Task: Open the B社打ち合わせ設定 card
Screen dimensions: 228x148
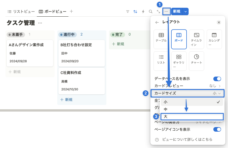Action: [82, 53]
